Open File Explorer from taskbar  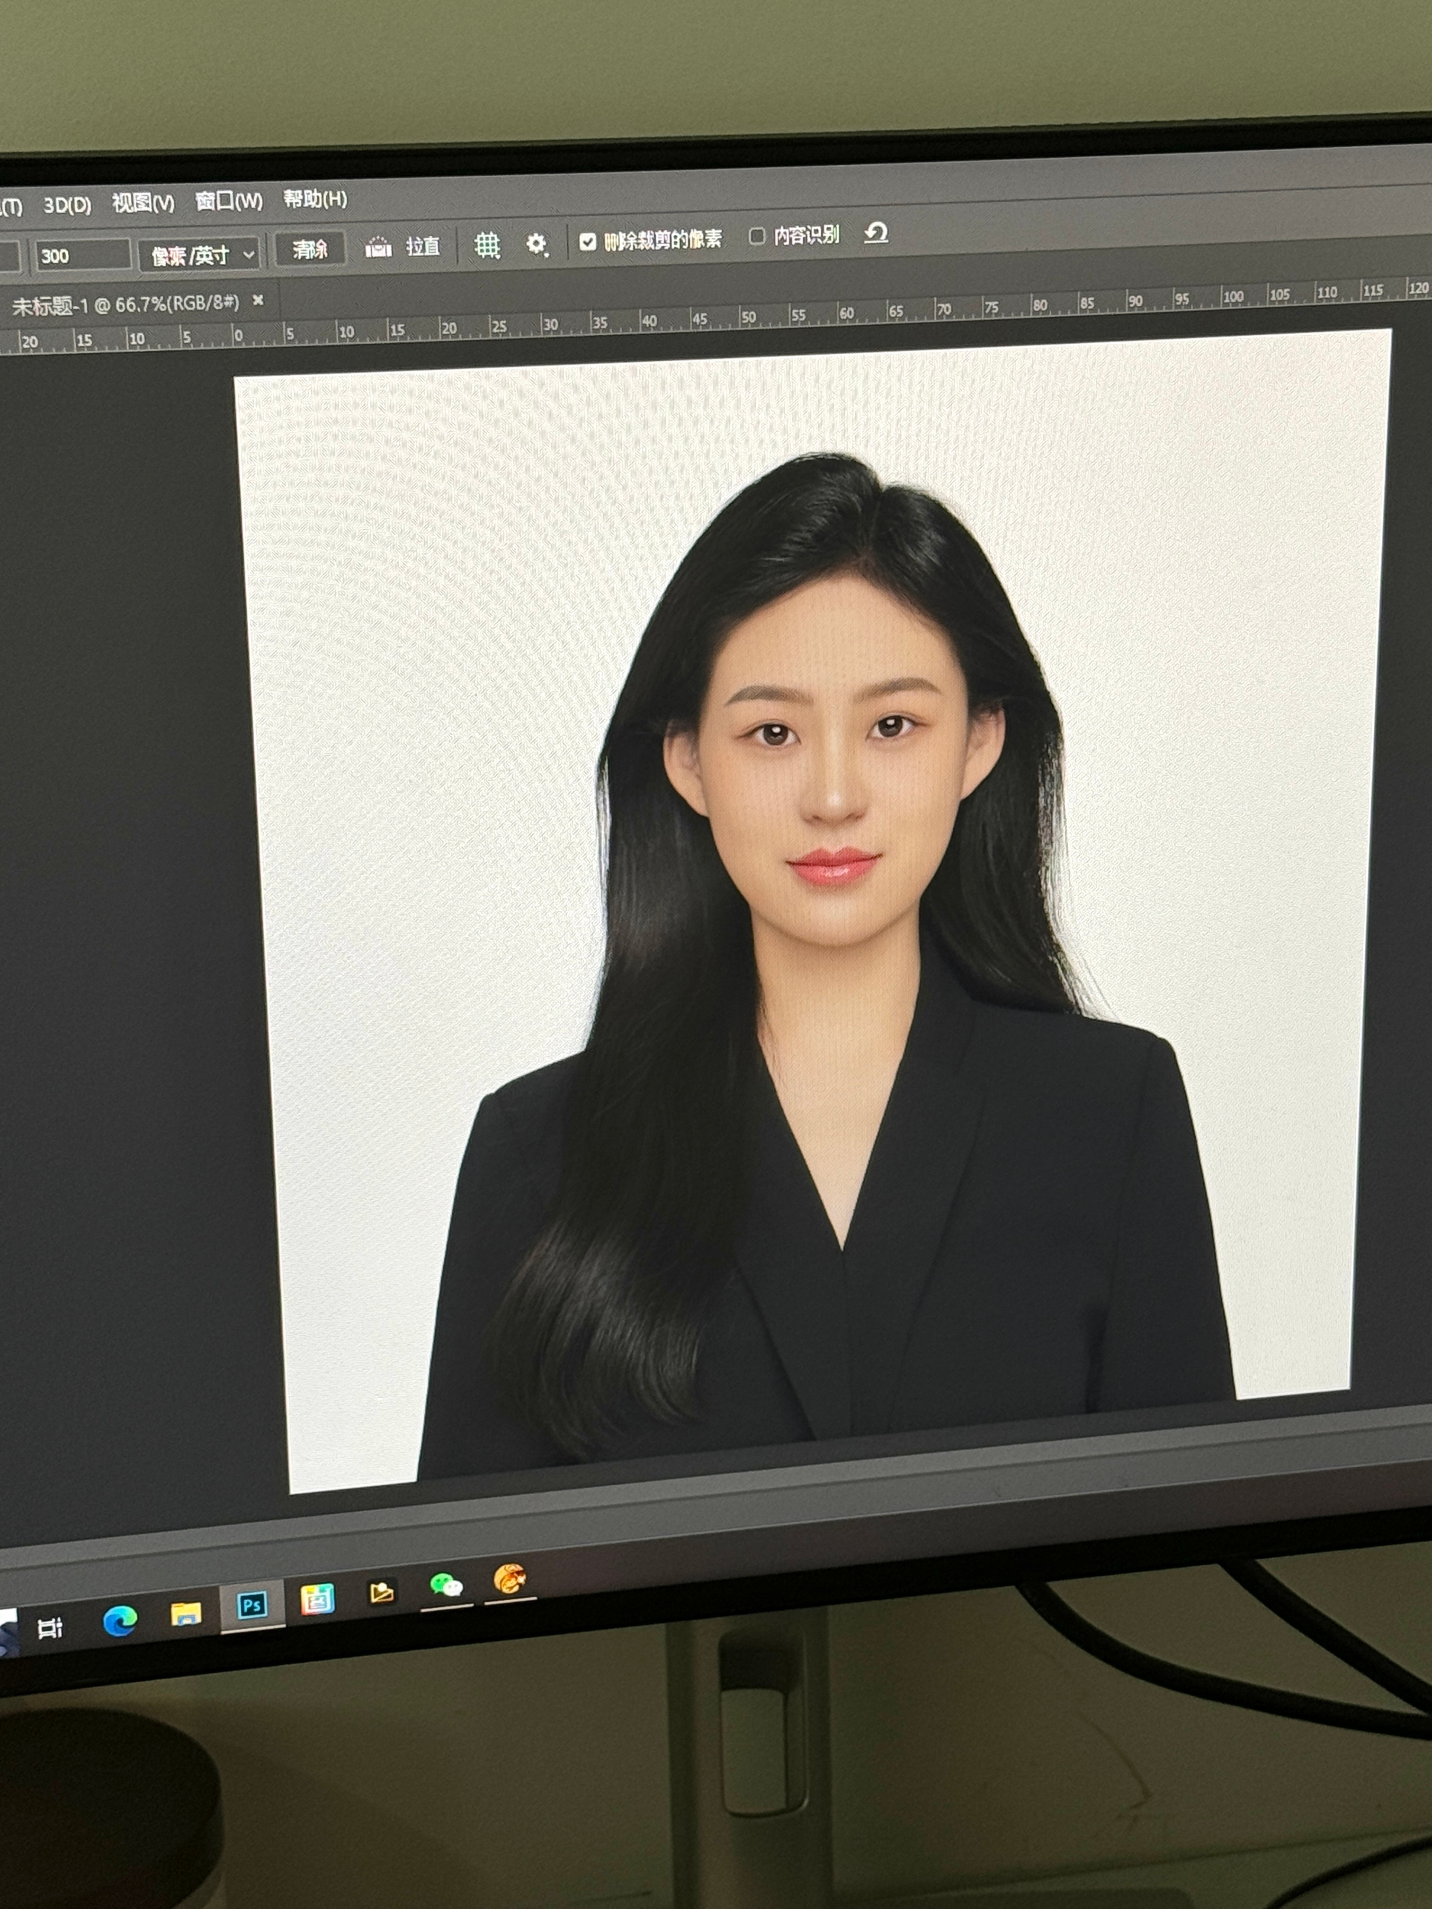pos(186,1614)
